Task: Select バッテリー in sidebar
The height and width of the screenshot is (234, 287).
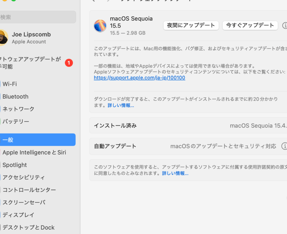Action: 38,121
